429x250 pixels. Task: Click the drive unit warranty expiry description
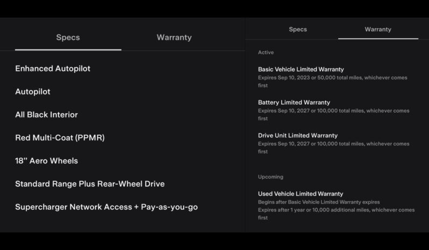[333, 148]
